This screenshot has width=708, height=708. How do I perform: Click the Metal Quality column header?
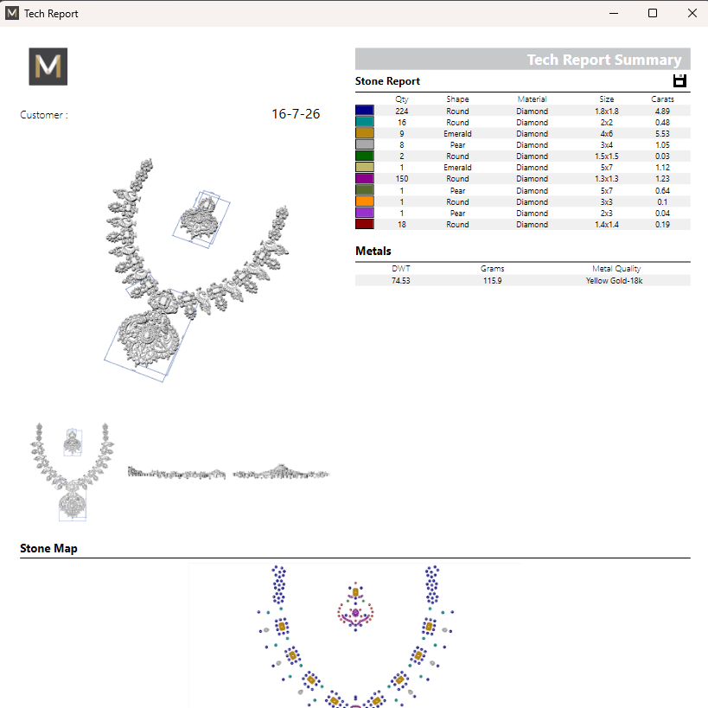pos(616,269)
